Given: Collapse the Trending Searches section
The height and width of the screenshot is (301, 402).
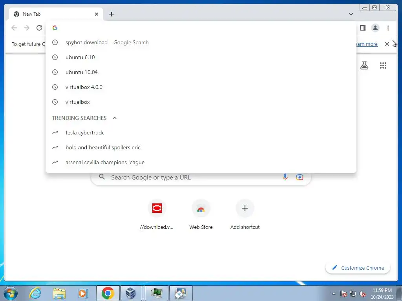Looking at the screenshot, I should pyautogui.click(x=115, y=118).
